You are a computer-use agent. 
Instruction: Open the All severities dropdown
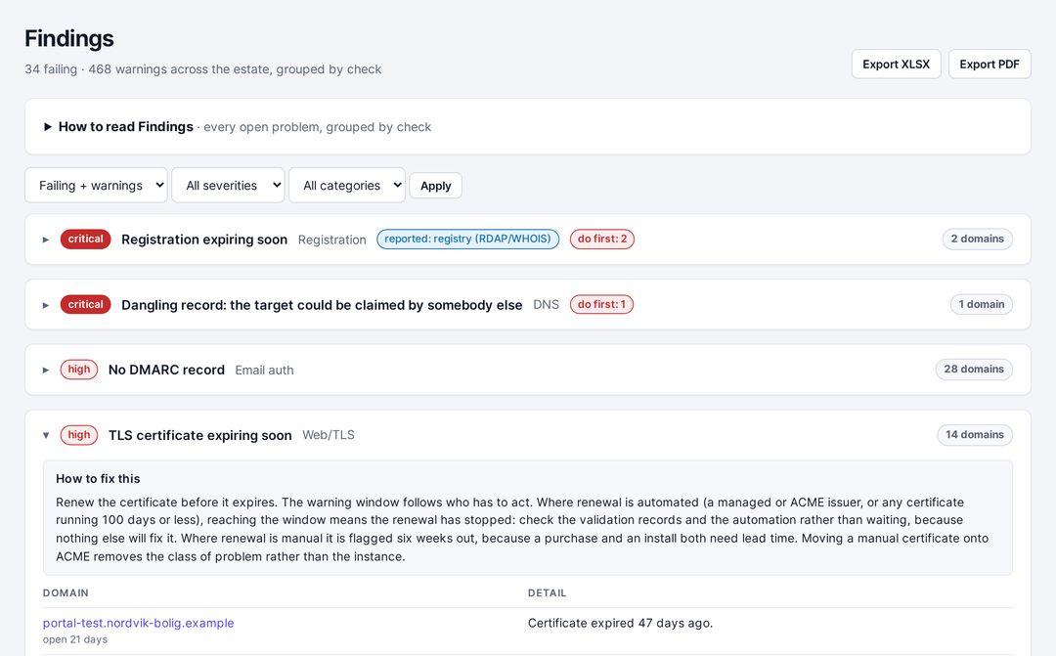pos(228,185)
